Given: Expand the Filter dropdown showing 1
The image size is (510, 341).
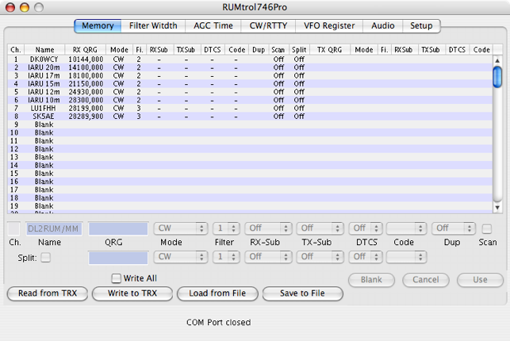Looking at the screenshot, I should [226, 228].
